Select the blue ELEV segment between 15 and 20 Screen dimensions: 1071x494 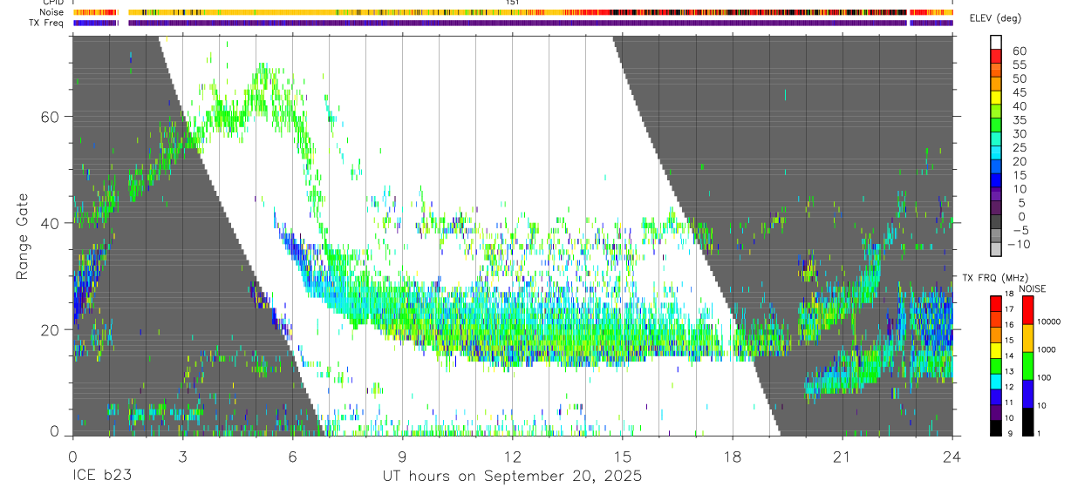[x=996, y=167]
